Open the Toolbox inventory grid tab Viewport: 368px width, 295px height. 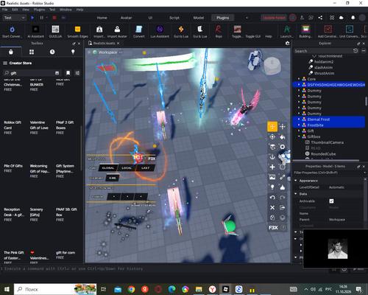pyautogui.click(x=32, y=52)
